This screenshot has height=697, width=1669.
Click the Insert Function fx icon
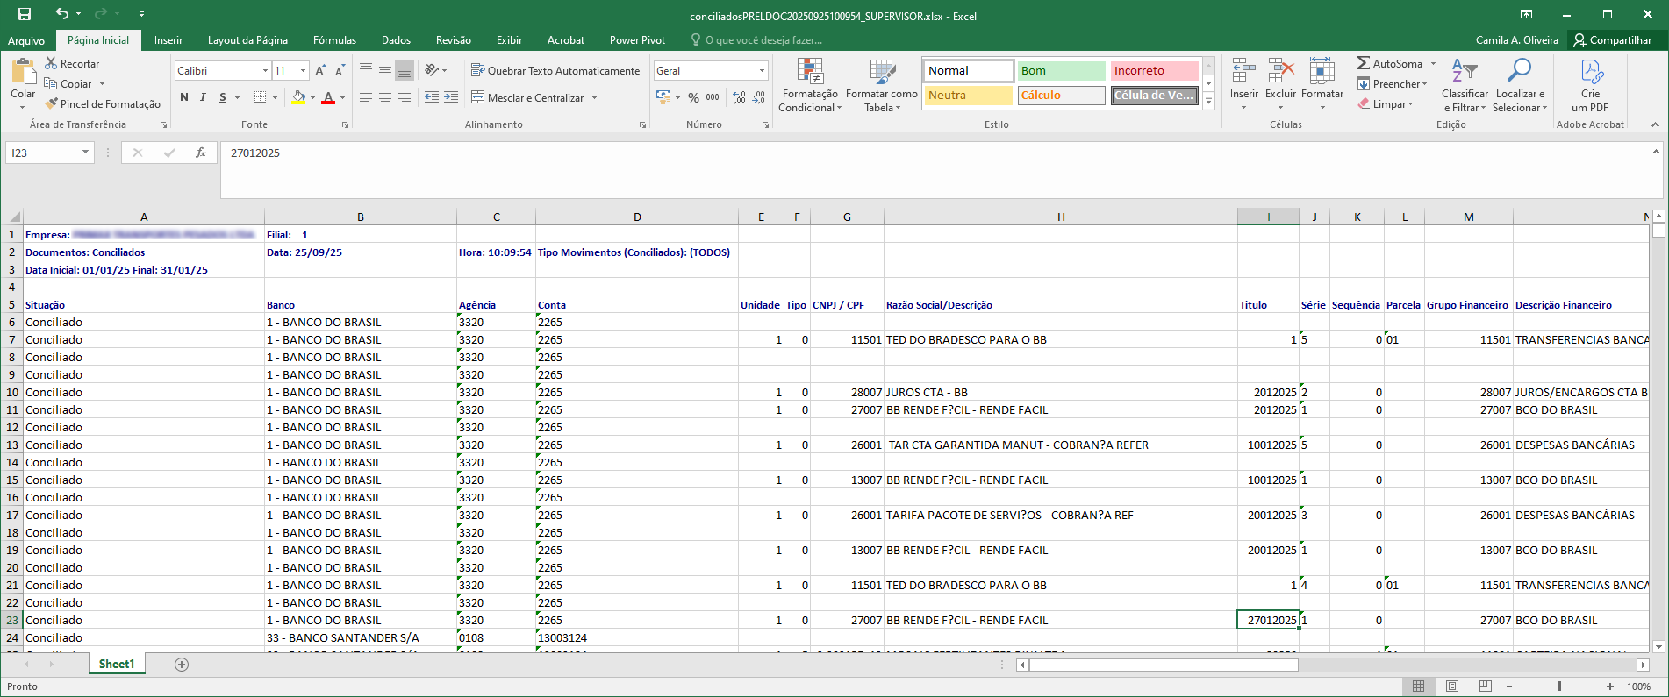tap(201, 153)
